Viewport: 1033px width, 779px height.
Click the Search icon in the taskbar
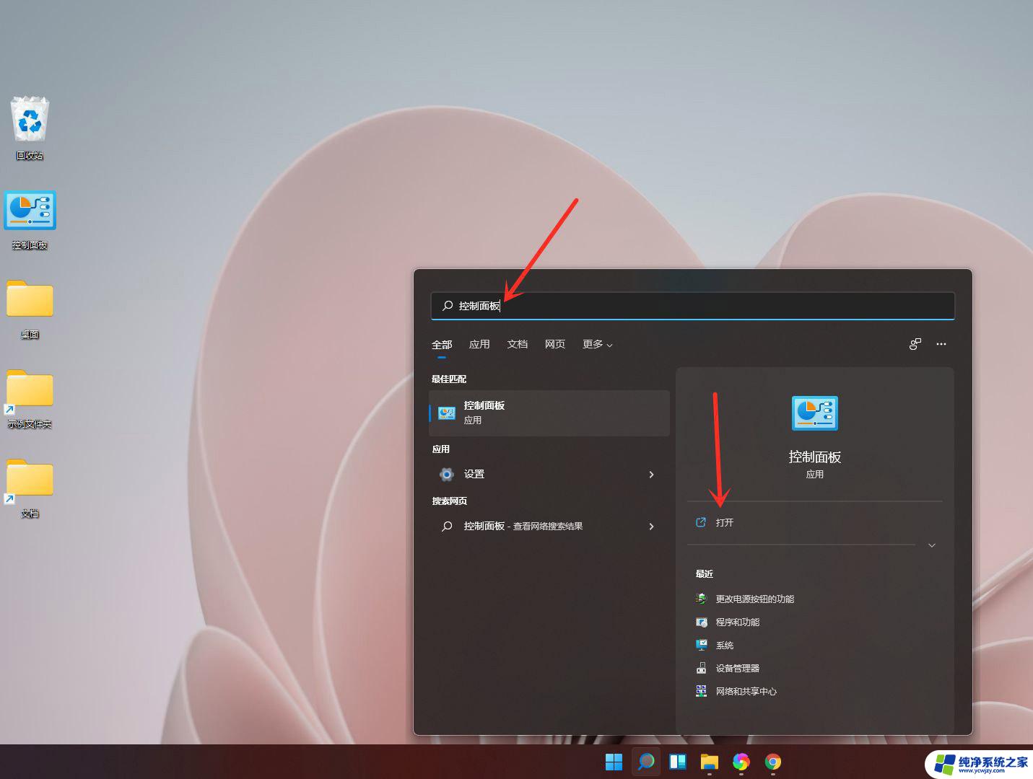tap(646, 762)
